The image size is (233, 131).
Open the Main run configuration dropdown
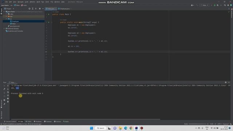pyautogui.click(x=205, y=5)
